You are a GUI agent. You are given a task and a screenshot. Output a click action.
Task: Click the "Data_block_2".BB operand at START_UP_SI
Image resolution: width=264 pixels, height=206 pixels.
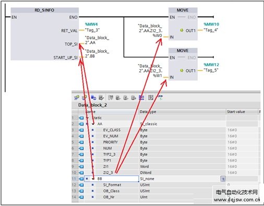pyautogui.click(x=97, y=54)
